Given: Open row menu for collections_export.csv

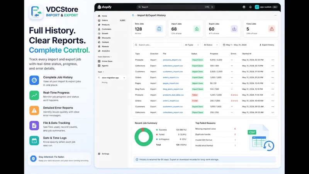Looking at the screenshot, I should [273, 66].
